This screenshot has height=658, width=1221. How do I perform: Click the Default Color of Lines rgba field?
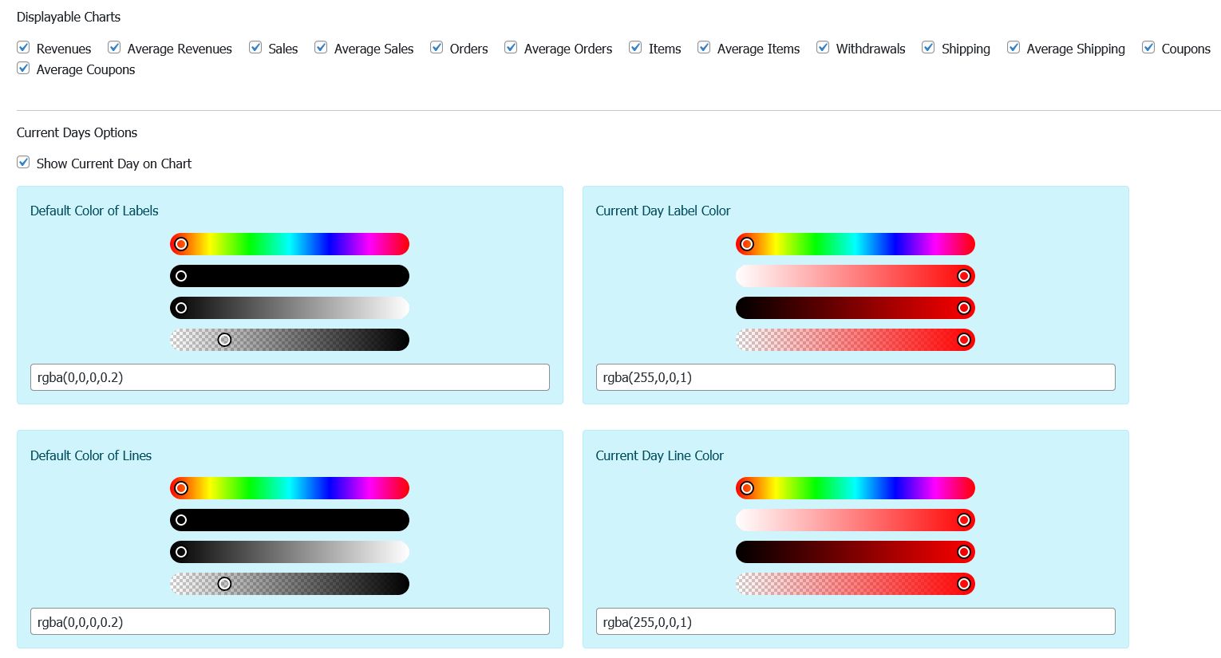[x=290, y=621]
